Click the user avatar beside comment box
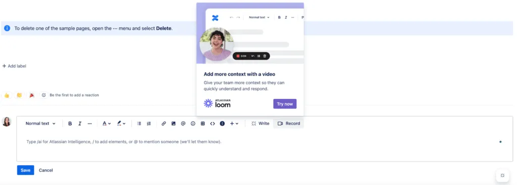 6,121
